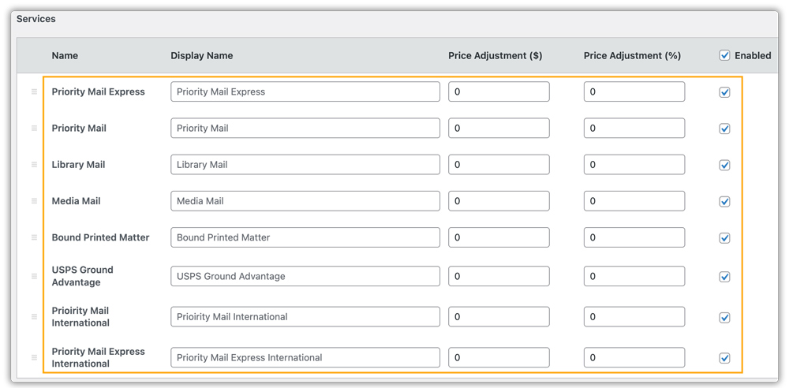Select the drag handle next to Library Mail
This screenshot has width=789, height=388.
pyautogui.click(x=34, y=165)
